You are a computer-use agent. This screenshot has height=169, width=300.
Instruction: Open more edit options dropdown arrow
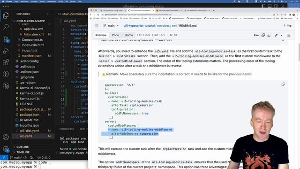point(281,35)
